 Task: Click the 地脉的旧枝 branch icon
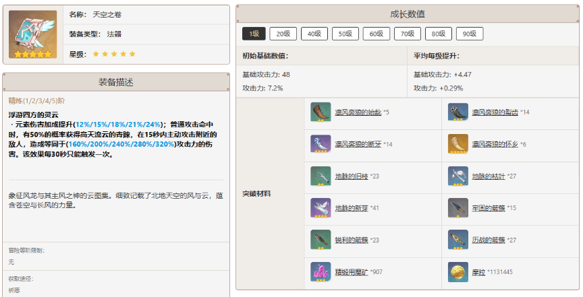[321, 176]
